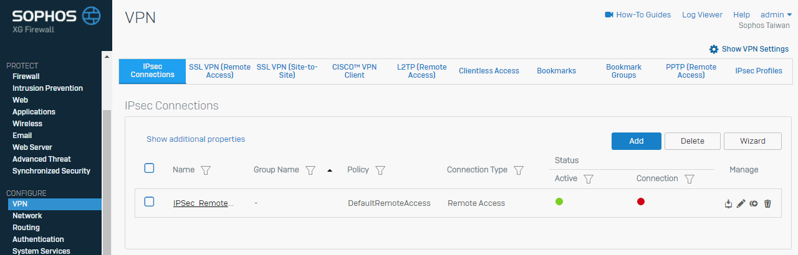The width and height of the screenshot is (798, 255).
Task: Filter the Policy column
Action: pyautogui.click(x=380, y=170)
